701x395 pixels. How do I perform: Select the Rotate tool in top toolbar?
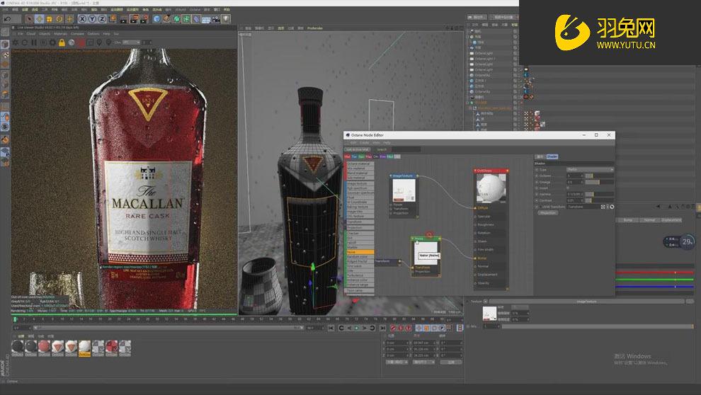(x=59, y=19)
